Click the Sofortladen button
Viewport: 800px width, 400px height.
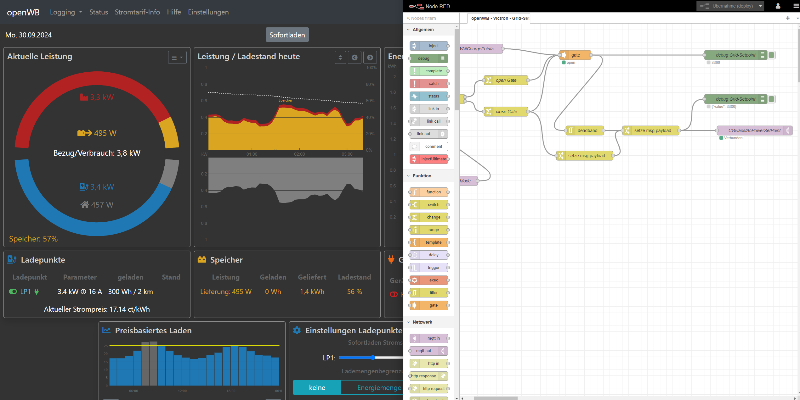pyautogui.click(x=287, y=35)
